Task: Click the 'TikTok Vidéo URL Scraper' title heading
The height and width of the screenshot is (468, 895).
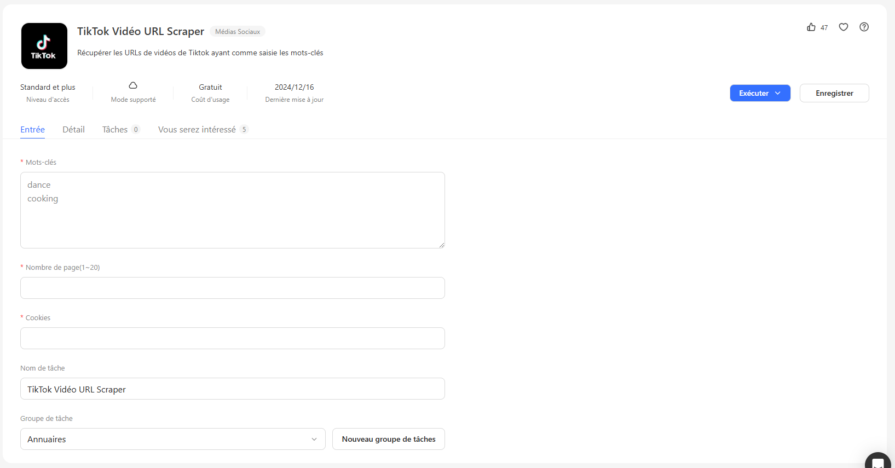Action: [x=141, y=31]
